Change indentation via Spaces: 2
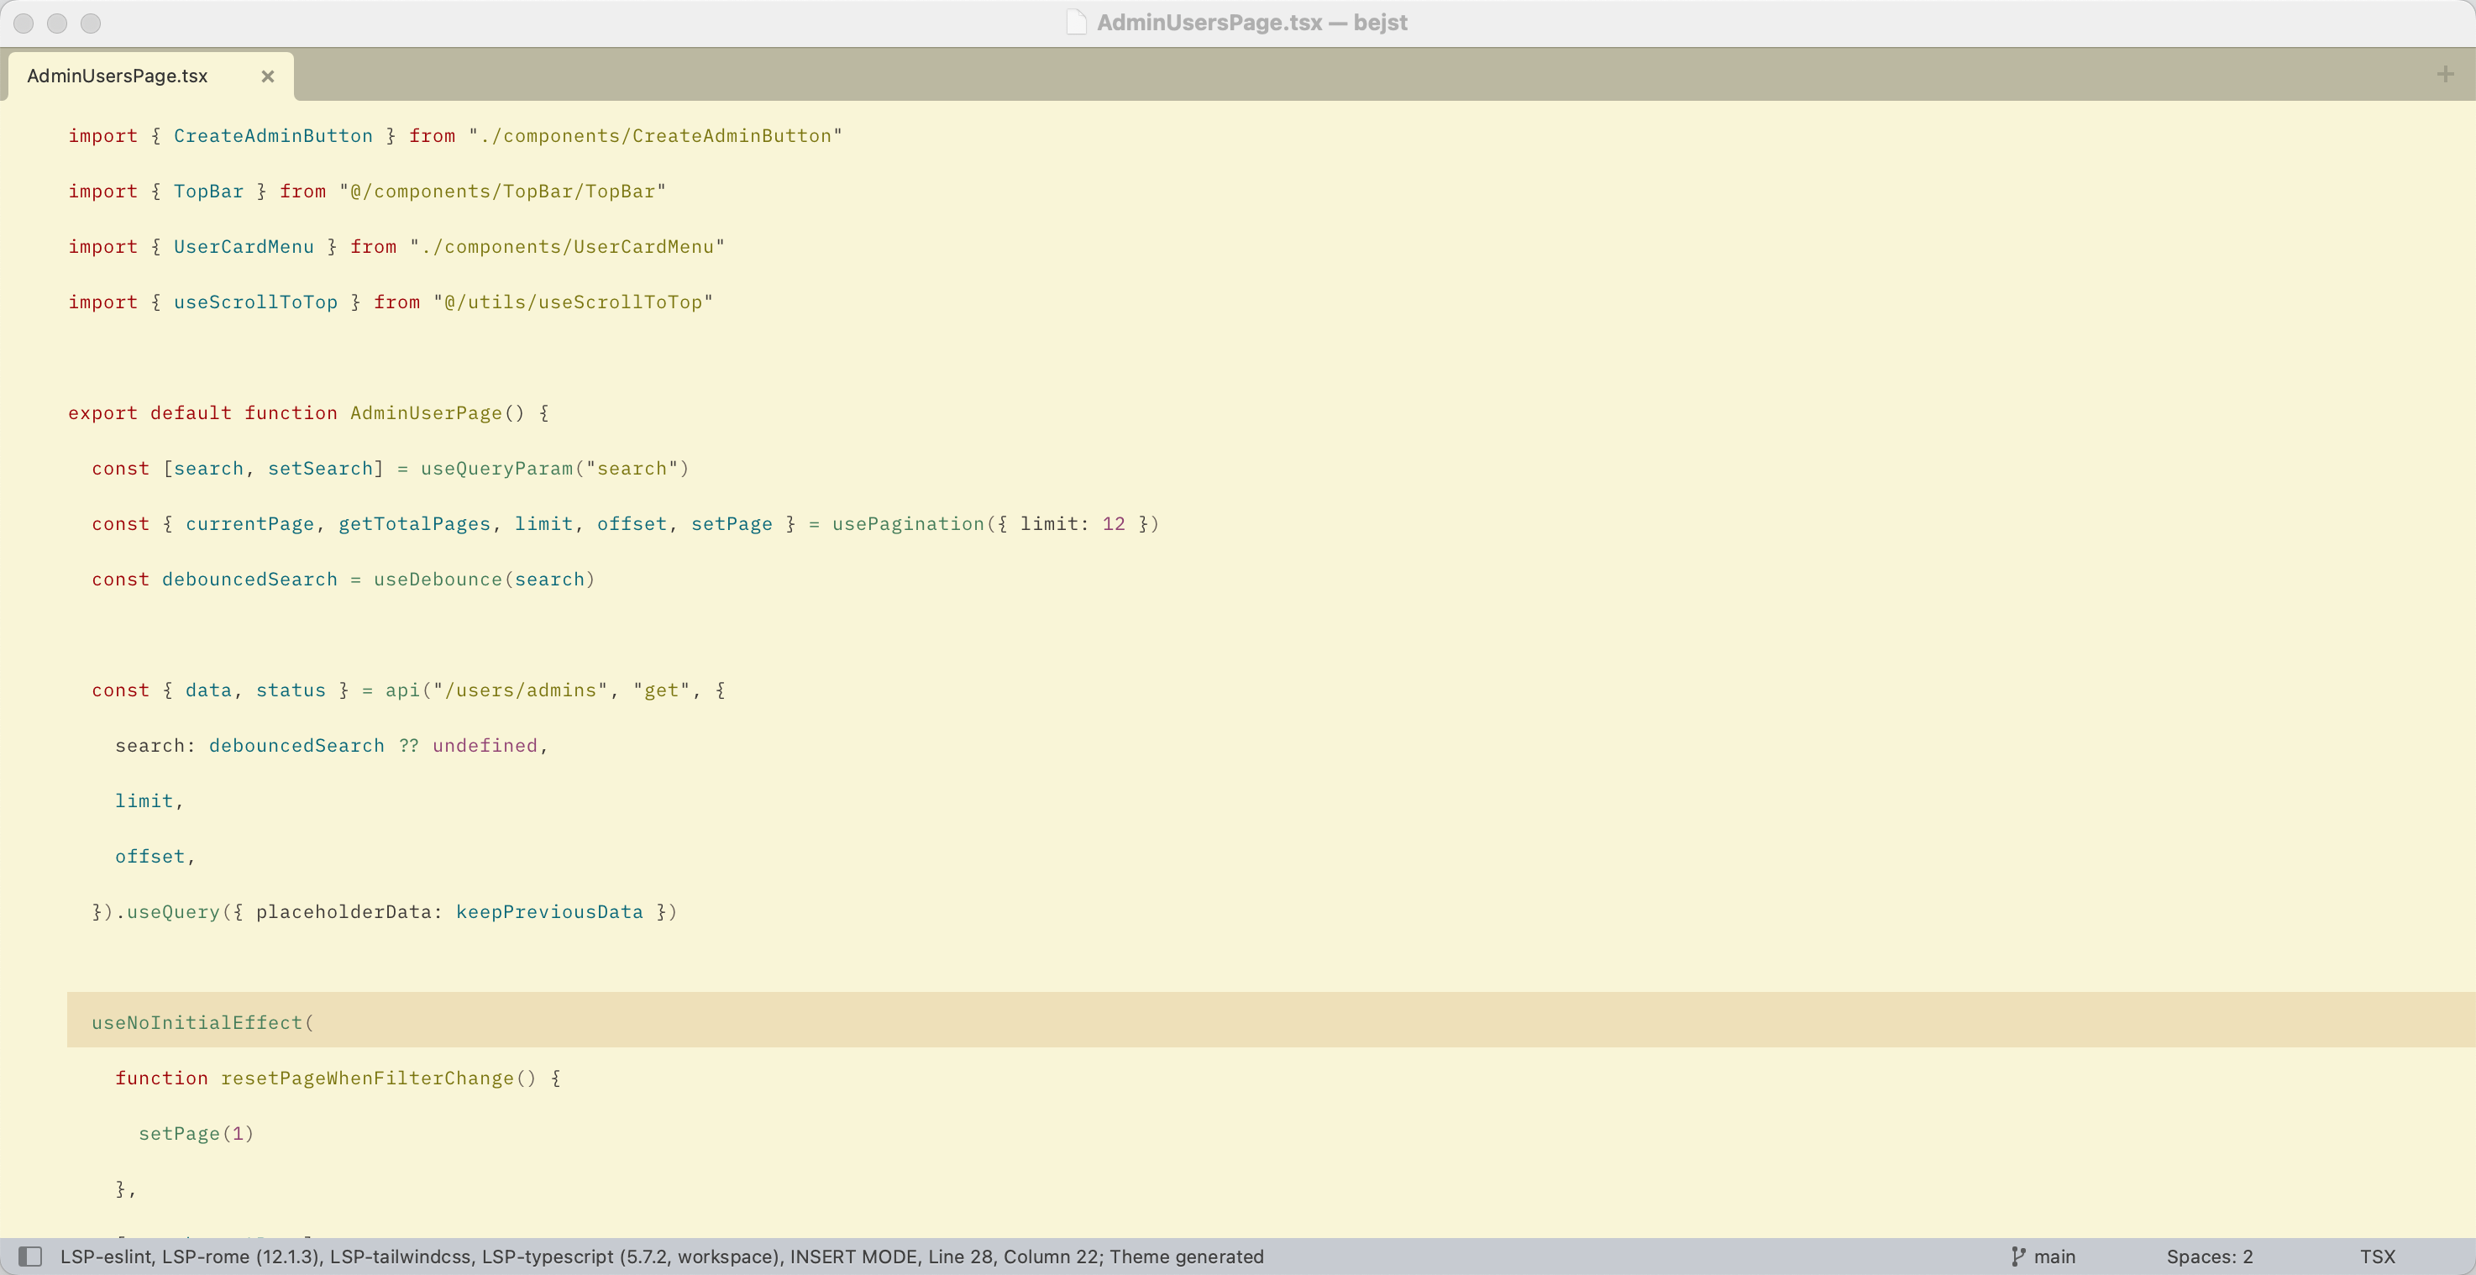Viewport: 2476px width, 1275px height. (2209, 1256)
